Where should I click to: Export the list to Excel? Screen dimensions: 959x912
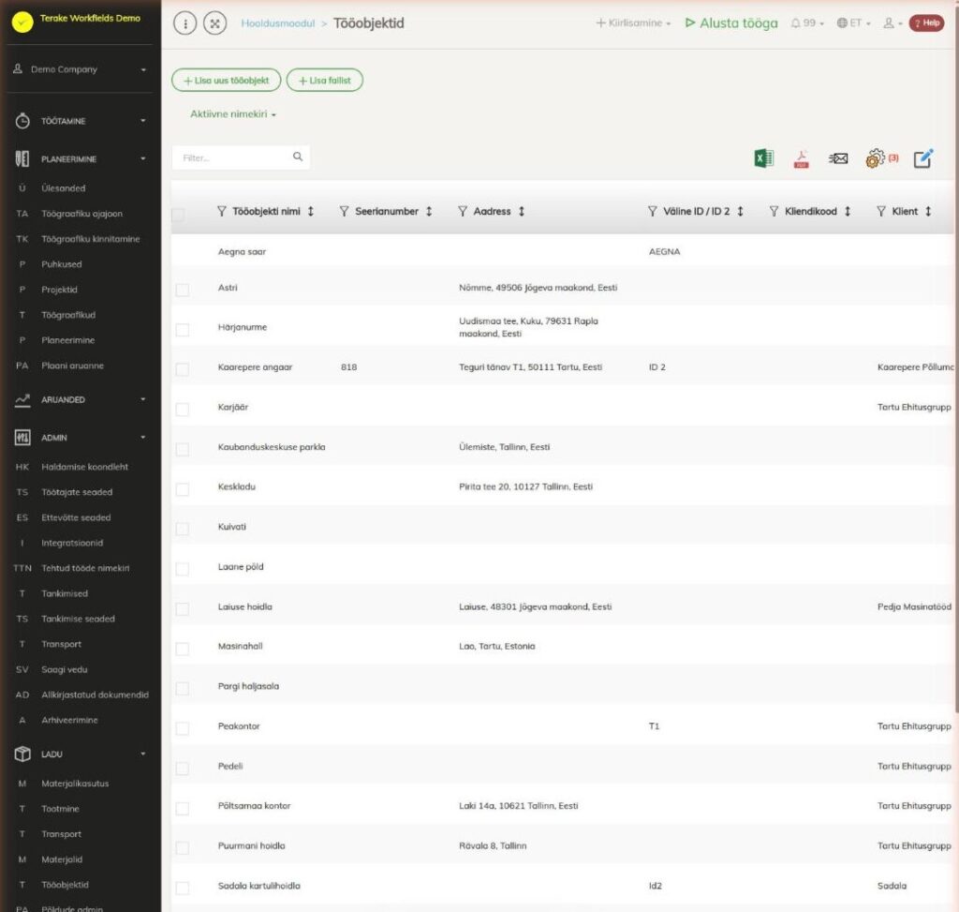pyautogui.click(x=763, y=158)
